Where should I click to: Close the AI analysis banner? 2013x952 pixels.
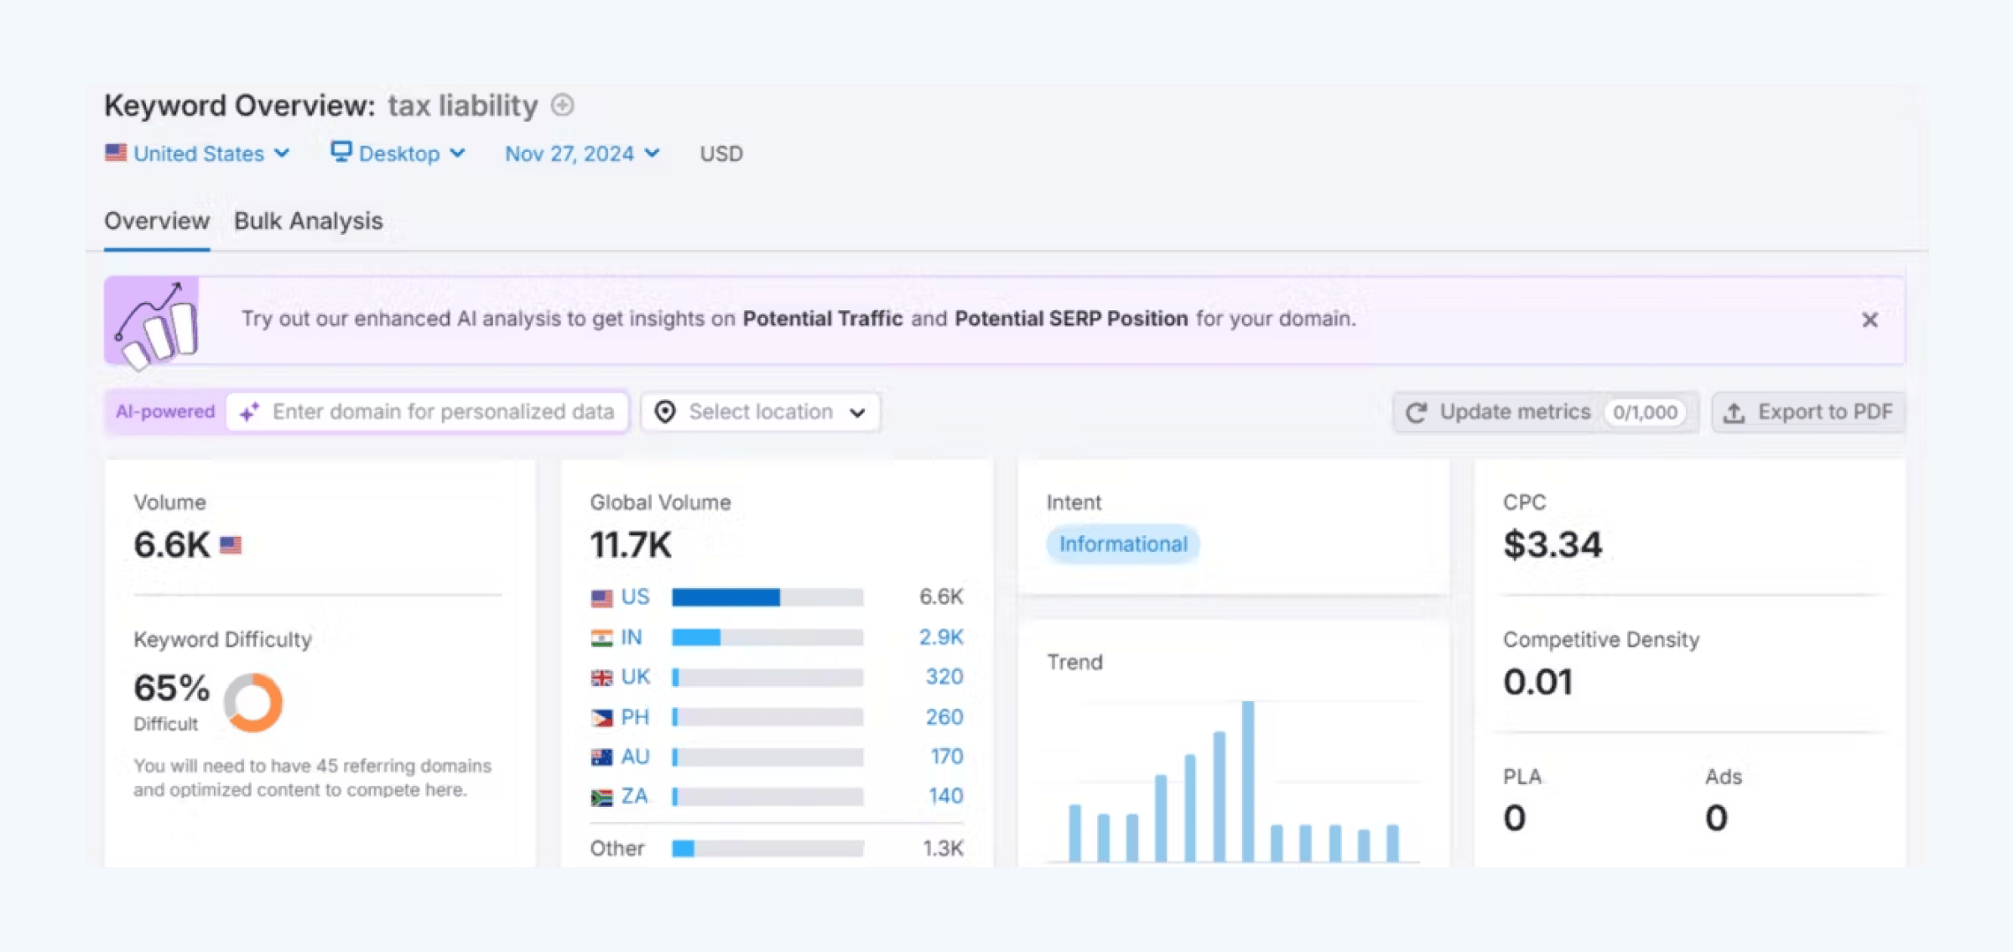coord(1870,320)
